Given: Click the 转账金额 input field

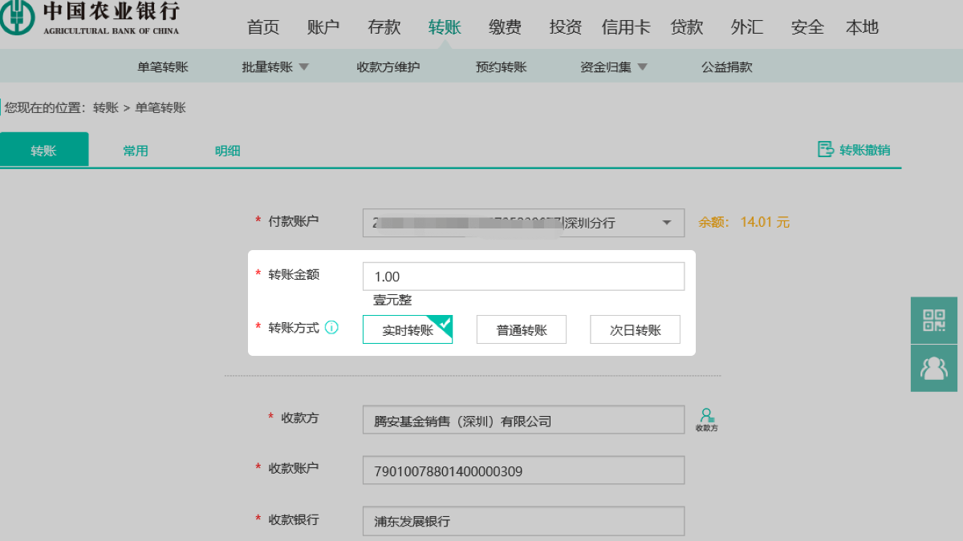Looking at the screenshot, I should point(523,277).
